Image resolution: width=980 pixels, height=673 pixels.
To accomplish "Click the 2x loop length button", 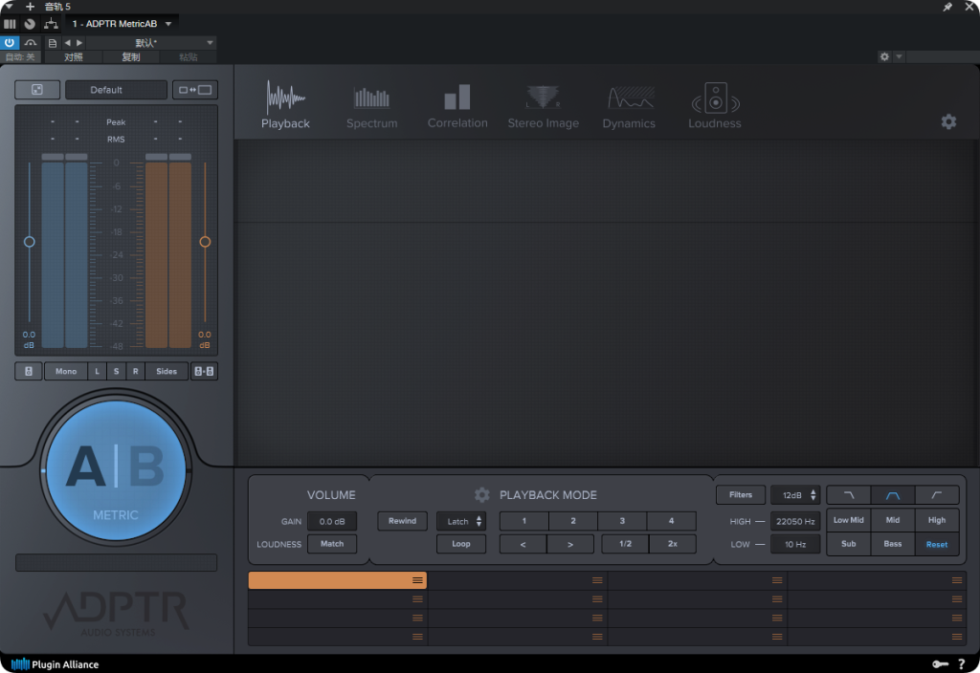I will pyautogui.click(x=673, y=544).
